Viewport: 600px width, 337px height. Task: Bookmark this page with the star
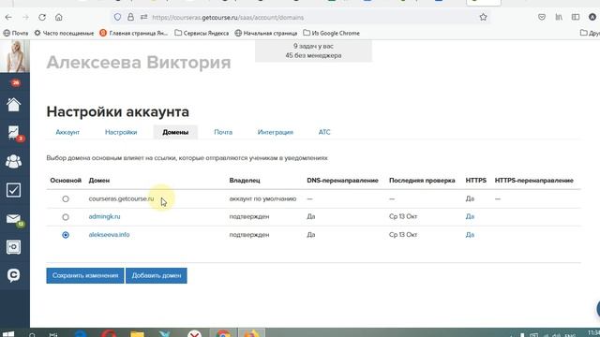pos(483,17)
